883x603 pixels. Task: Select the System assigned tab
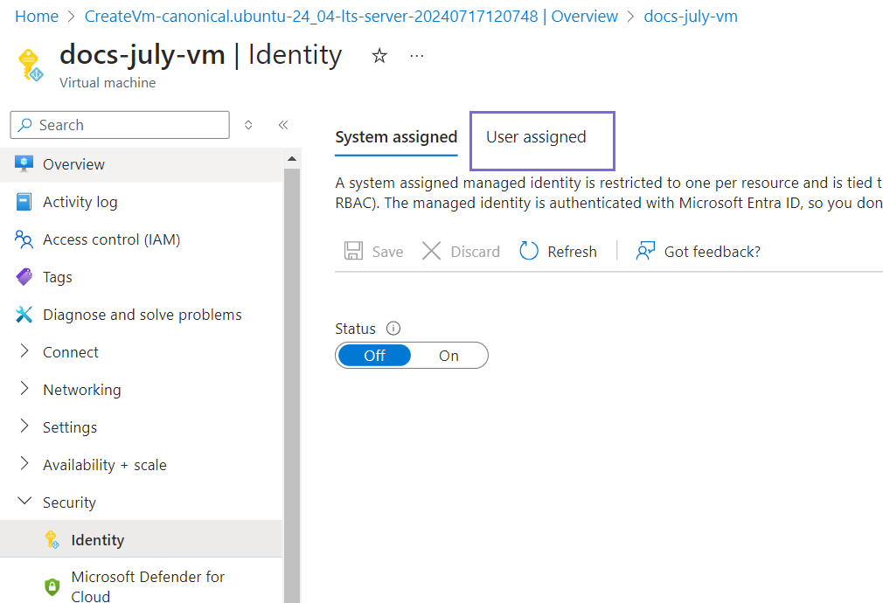click(x=396, y=137)
